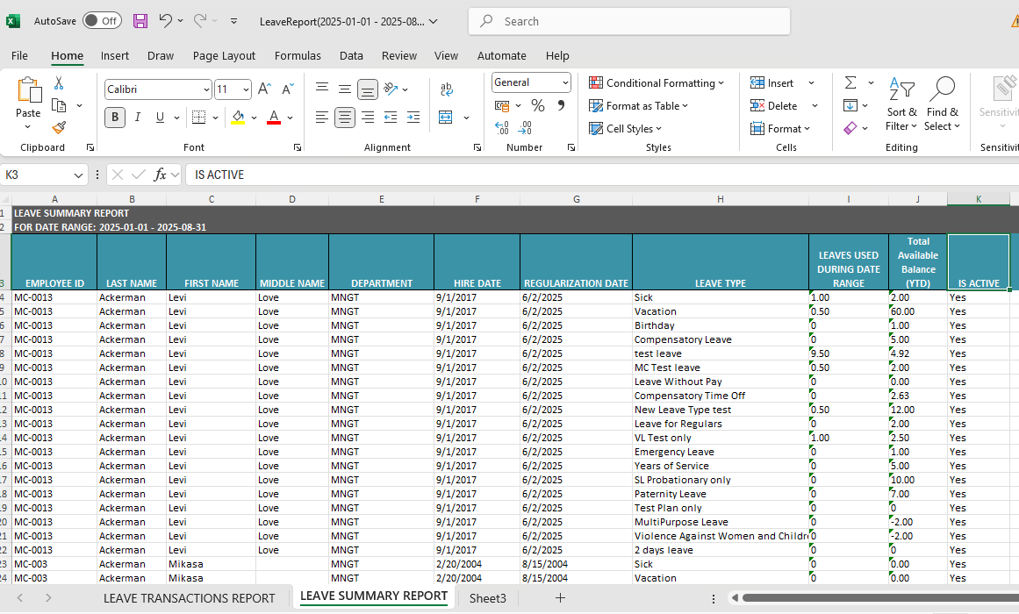The image size is (1019, 614).
Task: Switch to LEAVE TRANSACTIONS REPORT sheet
Action: (x=190, y=598)
